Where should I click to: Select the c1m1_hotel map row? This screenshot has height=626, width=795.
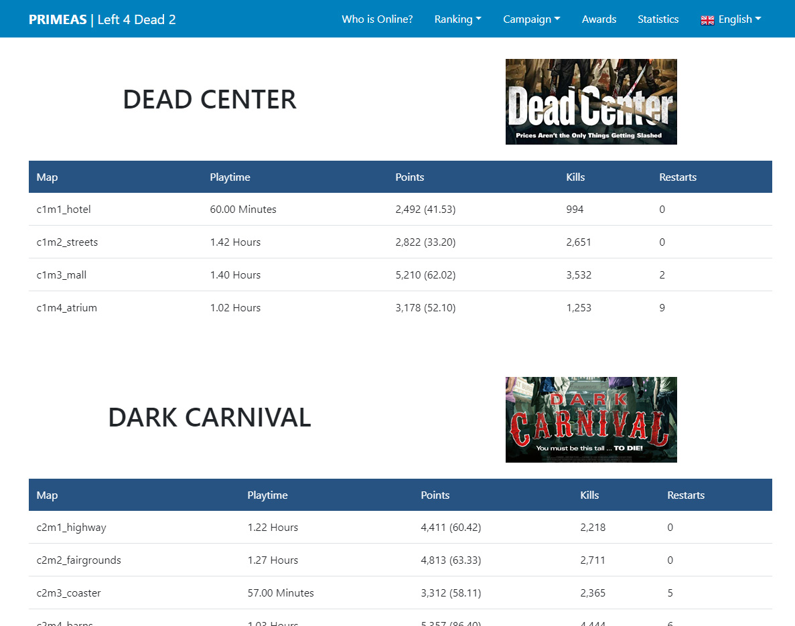[401, 210]
